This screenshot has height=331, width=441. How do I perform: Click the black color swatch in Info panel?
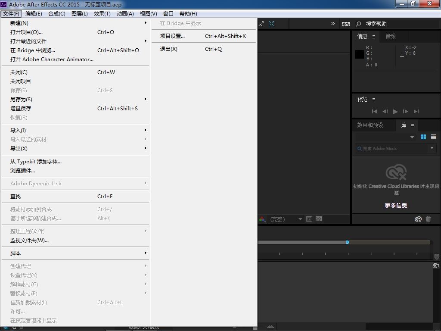360,54
